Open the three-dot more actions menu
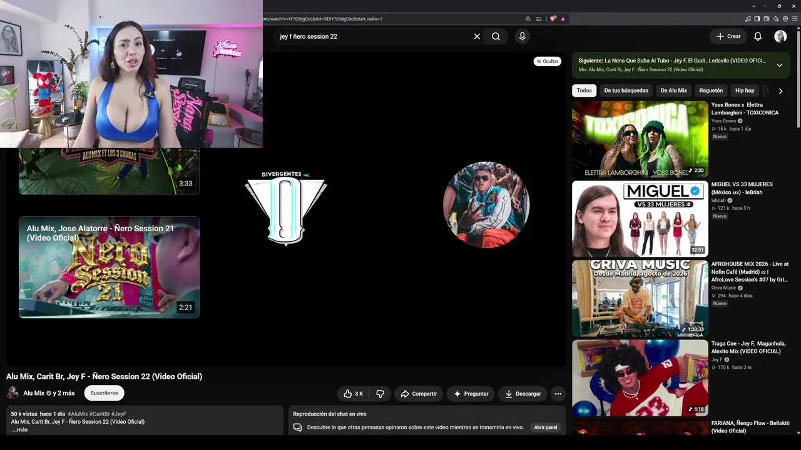This screenshot has width=801, height=450. click(x=558, y=394)
